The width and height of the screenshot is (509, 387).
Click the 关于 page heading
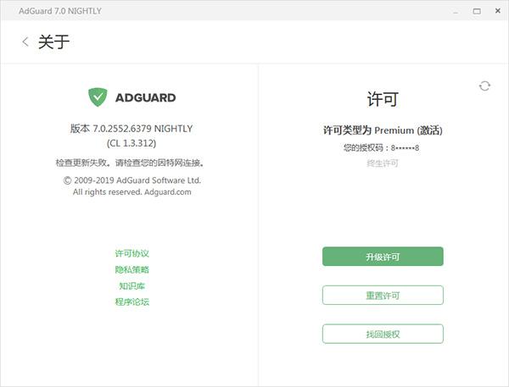tap(54, 41)
